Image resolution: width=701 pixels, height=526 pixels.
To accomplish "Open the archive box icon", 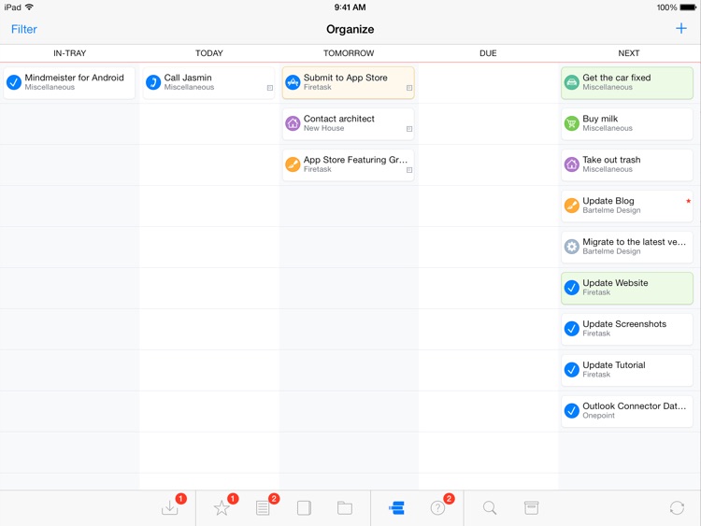I will (x=531, y=507).
